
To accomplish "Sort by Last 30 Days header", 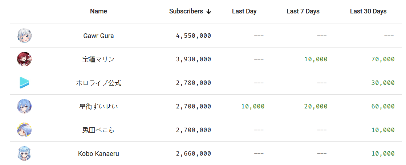I will pos(368,11).
